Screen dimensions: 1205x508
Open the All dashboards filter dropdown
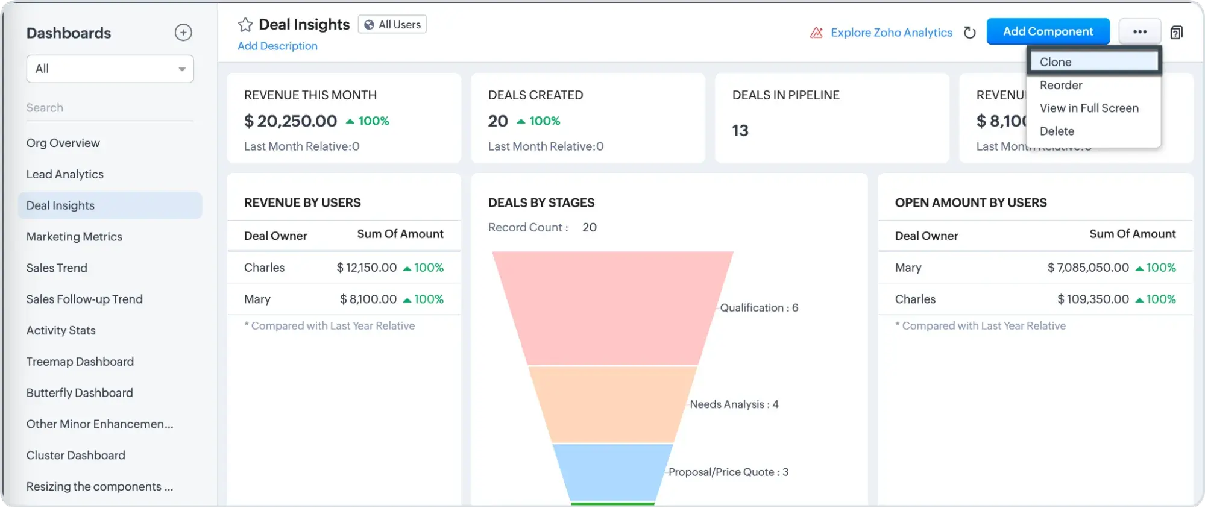coord(109,68)
